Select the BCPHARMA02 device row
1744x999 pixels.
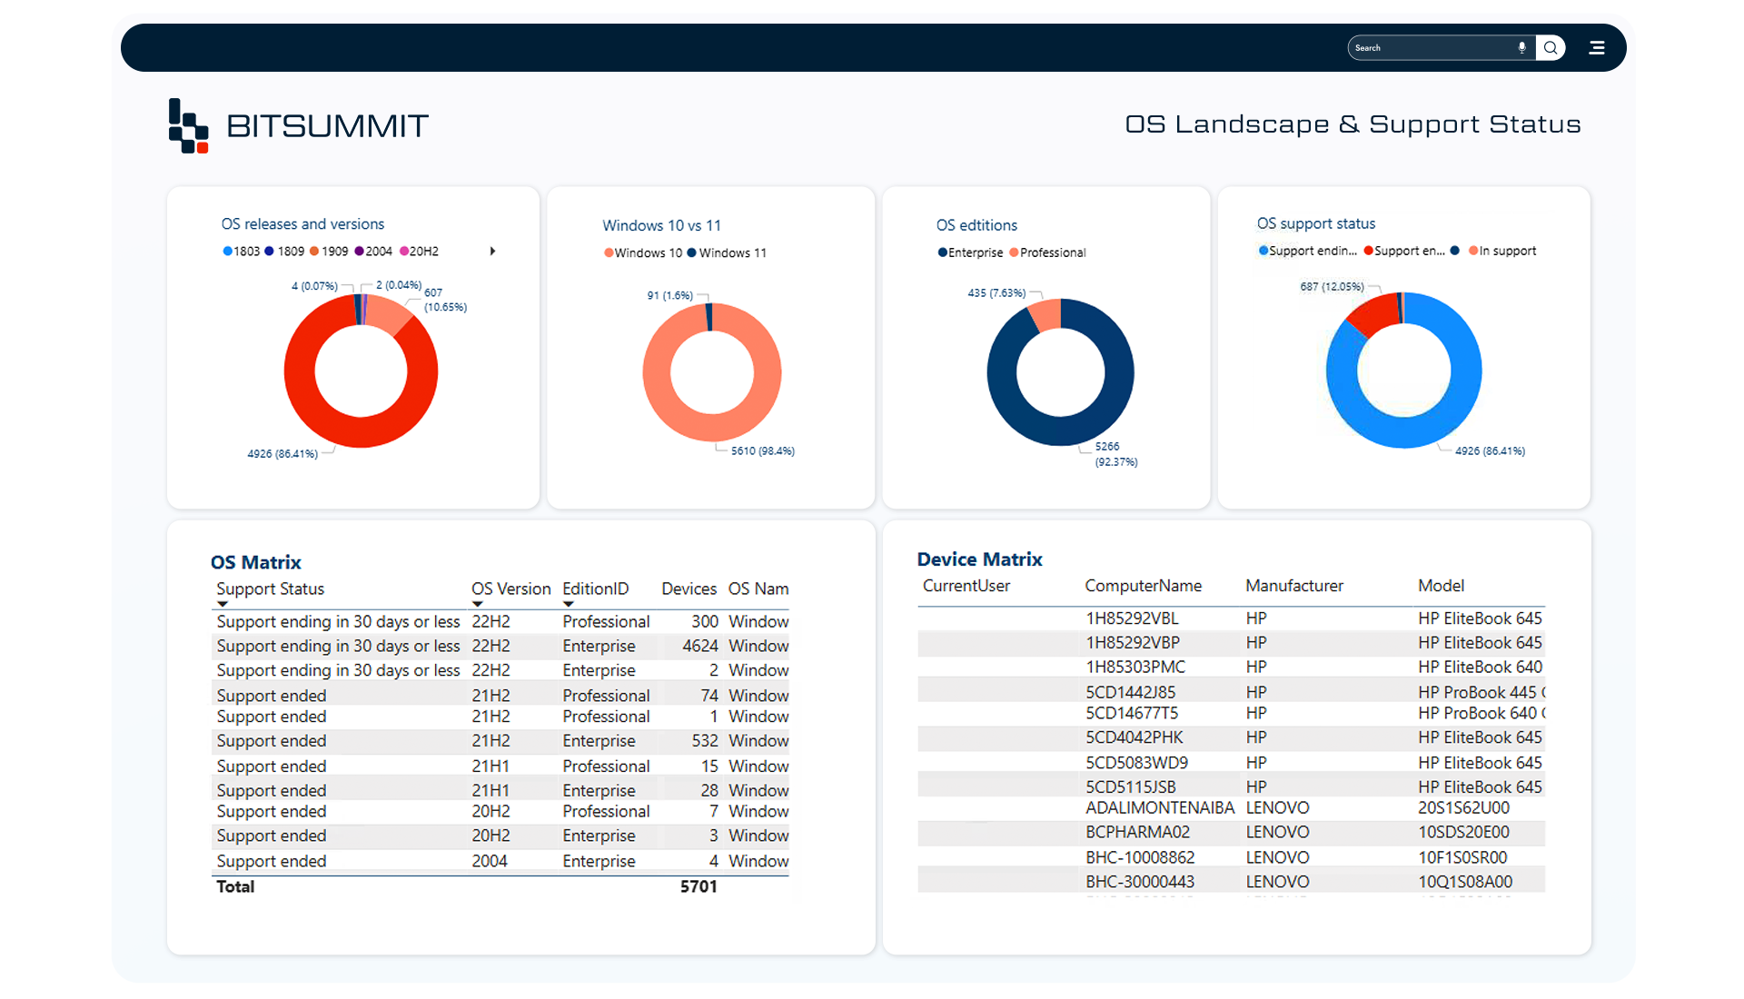tap(1137, 832)
